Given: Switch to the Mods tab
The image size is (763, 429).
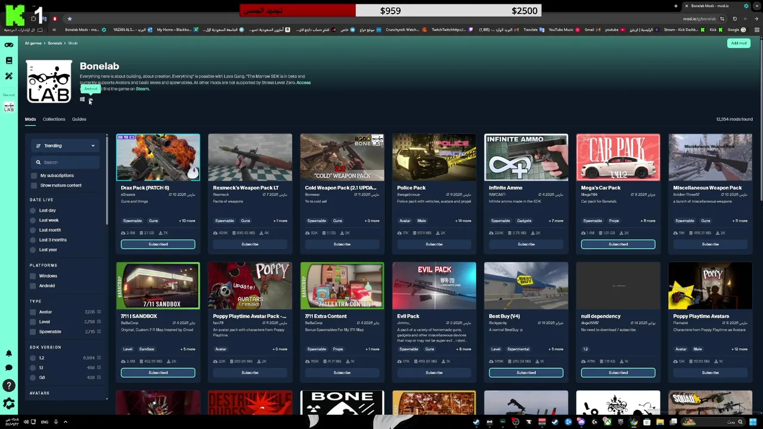Looking at the screenshot, I should (x=30, y=119).
